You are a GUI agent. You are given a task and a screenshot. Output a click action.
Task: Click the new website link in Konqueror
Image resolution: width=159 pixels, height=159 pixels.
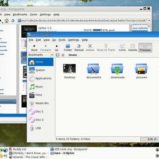(140, 28)
